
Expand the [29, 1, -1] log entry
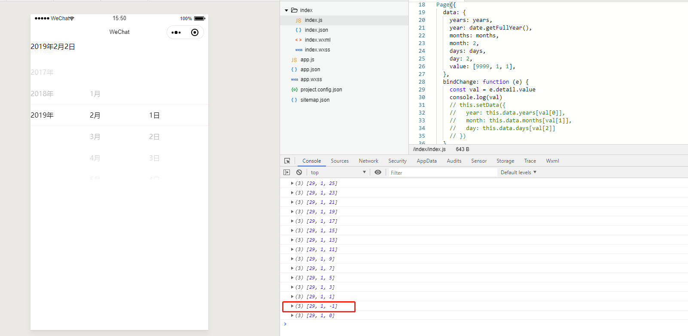pyautogui.click(x=292, y=306)
